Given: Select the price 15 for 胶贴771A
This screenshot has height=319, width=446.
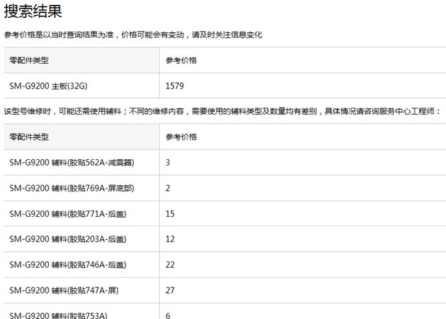Looking at the screenshot, I should 170,214.
